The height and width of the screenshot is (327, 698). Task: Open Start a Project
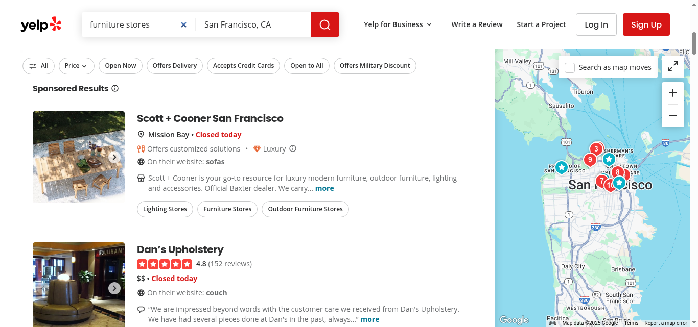541,24
